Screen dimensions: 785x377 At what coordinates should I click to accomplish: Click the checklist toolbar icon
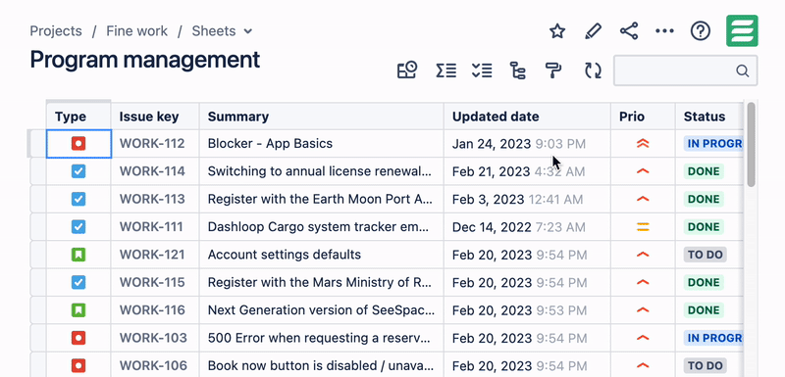(482, 71)
